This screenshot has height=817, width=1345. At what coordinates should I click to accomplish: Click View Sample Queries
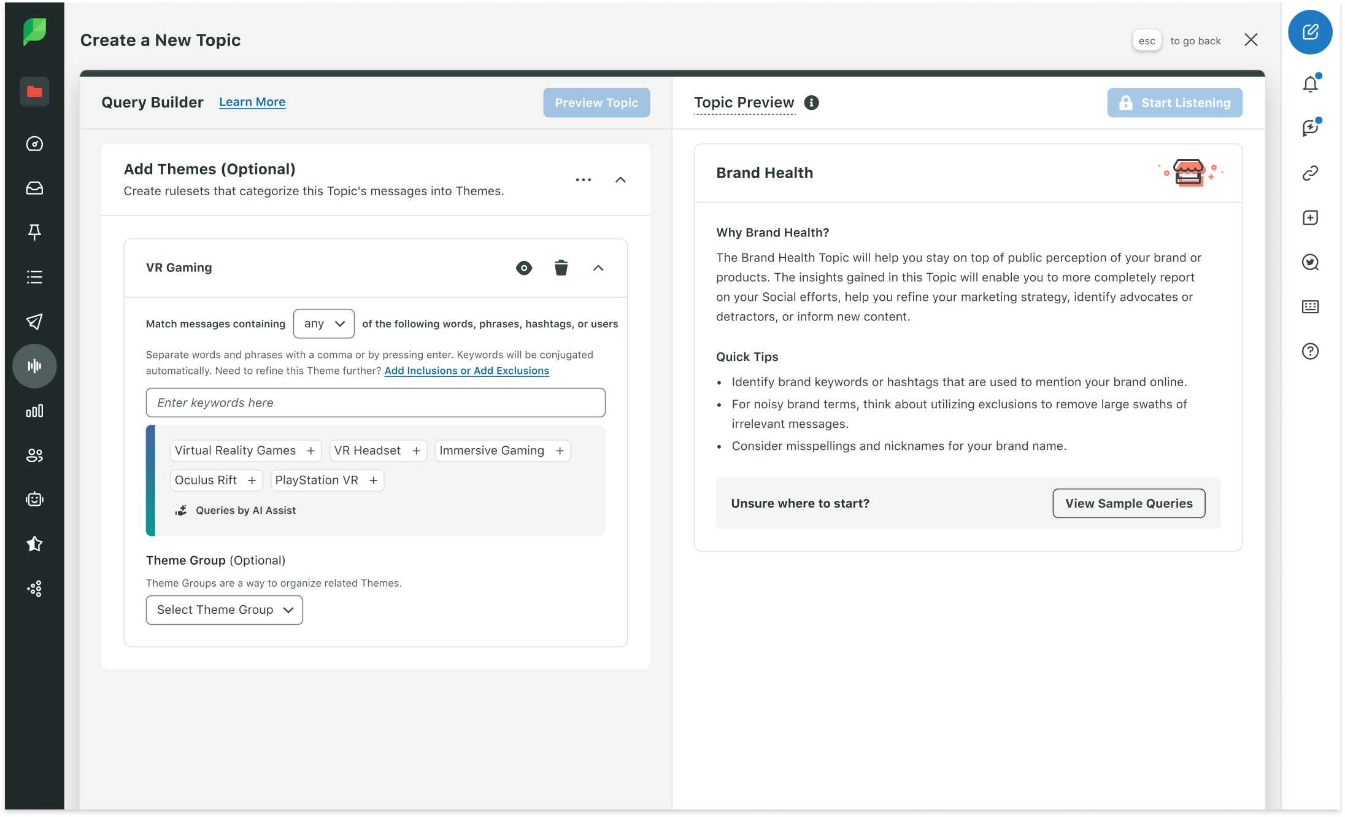pyautogui.click(x=1128, y=503)
